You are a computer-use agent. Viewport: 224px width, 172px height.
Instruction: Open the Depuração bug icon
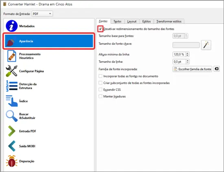pyautogui.click(x=11, y=161)
